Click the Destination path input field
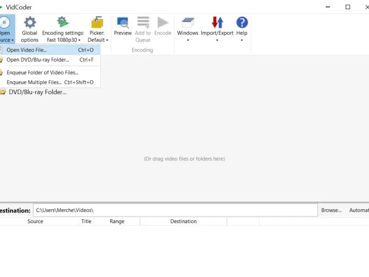The width and height of the screenshot is (369, 277). pos(175,210)
